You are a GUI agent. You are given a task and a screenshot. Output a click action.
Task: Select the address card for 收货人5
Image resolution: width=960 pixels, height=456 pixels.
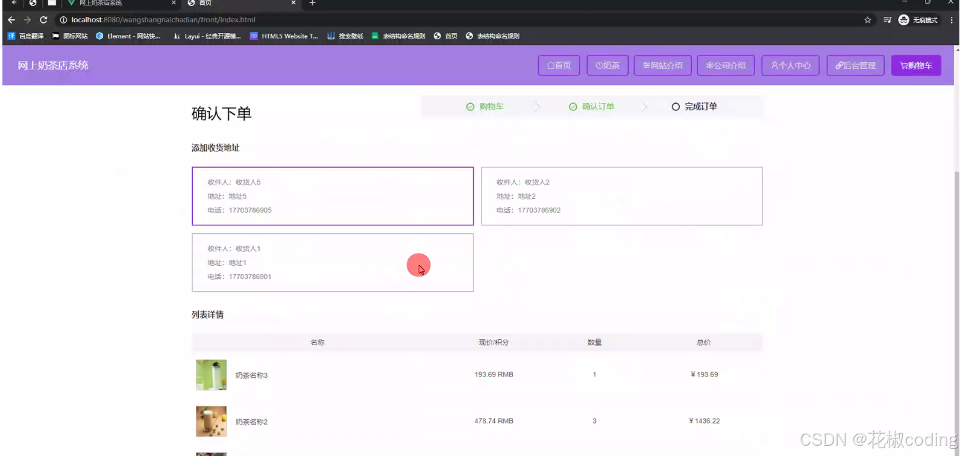(333, 196)
